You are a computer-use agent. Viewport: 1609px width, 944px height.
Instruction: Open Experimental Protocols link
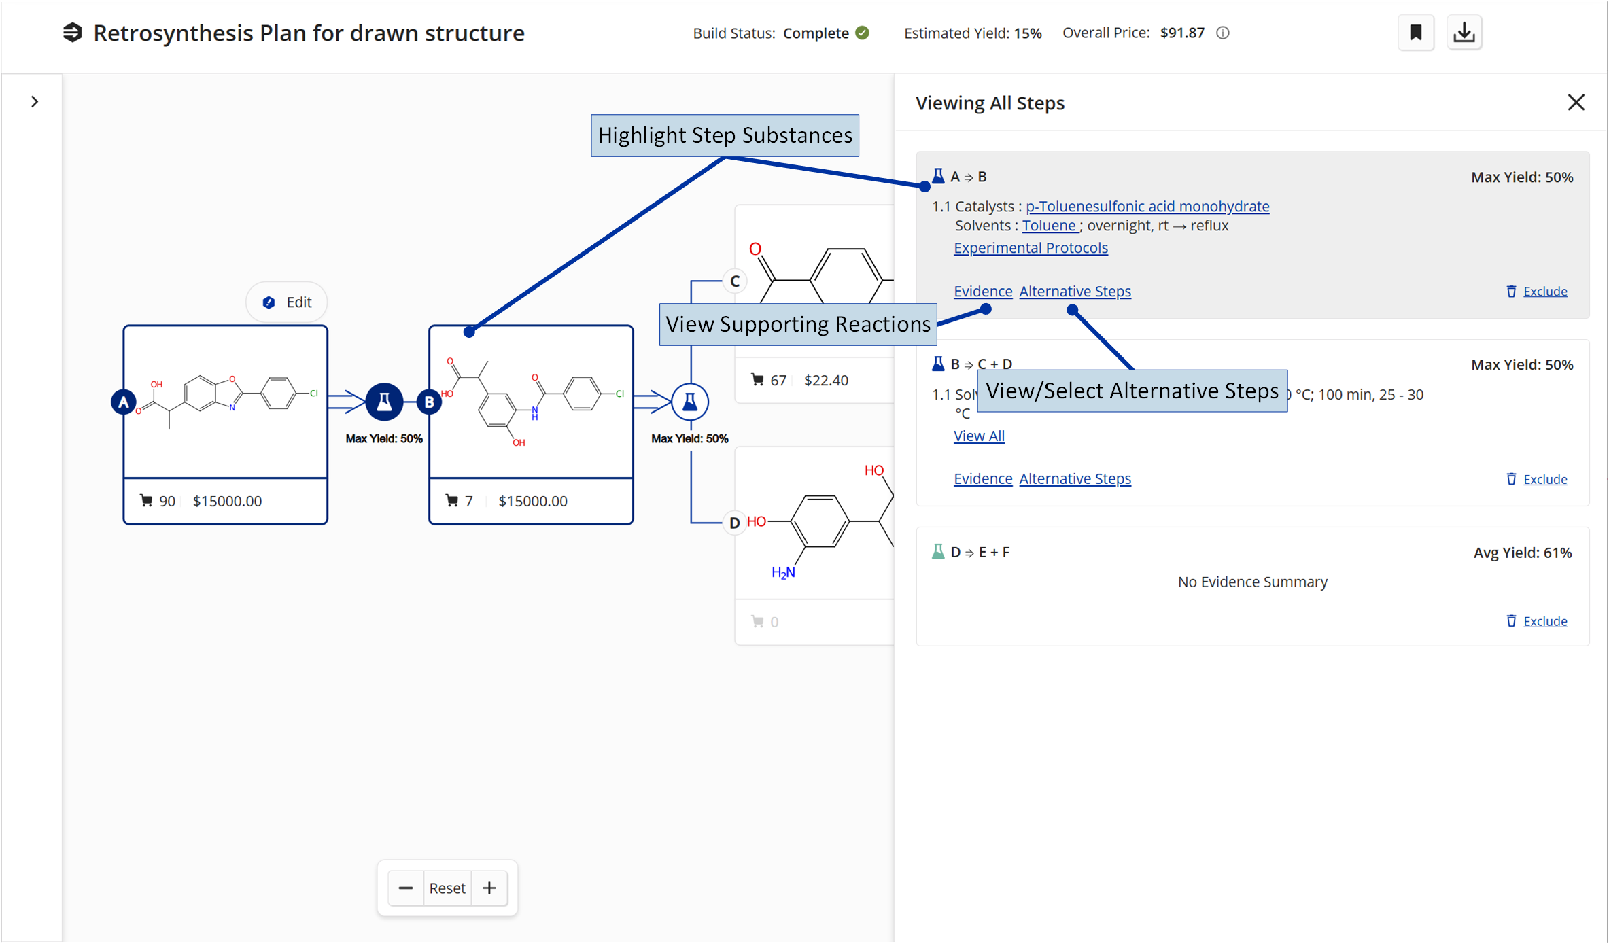1031,248
